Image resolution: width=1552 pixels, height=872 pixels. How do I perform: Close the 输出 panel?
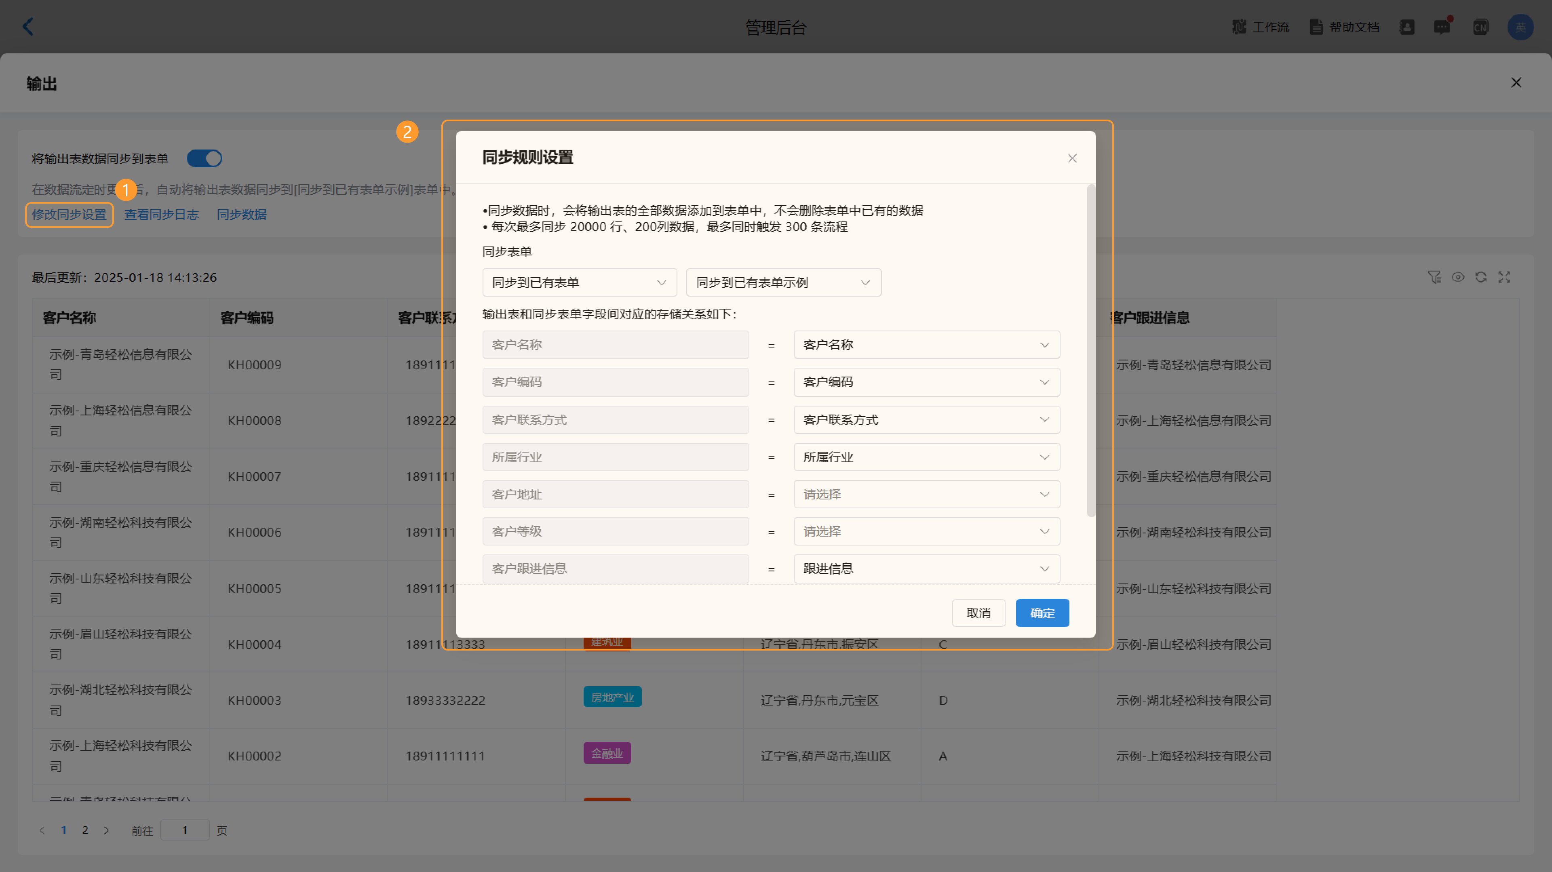[1516, 82]
